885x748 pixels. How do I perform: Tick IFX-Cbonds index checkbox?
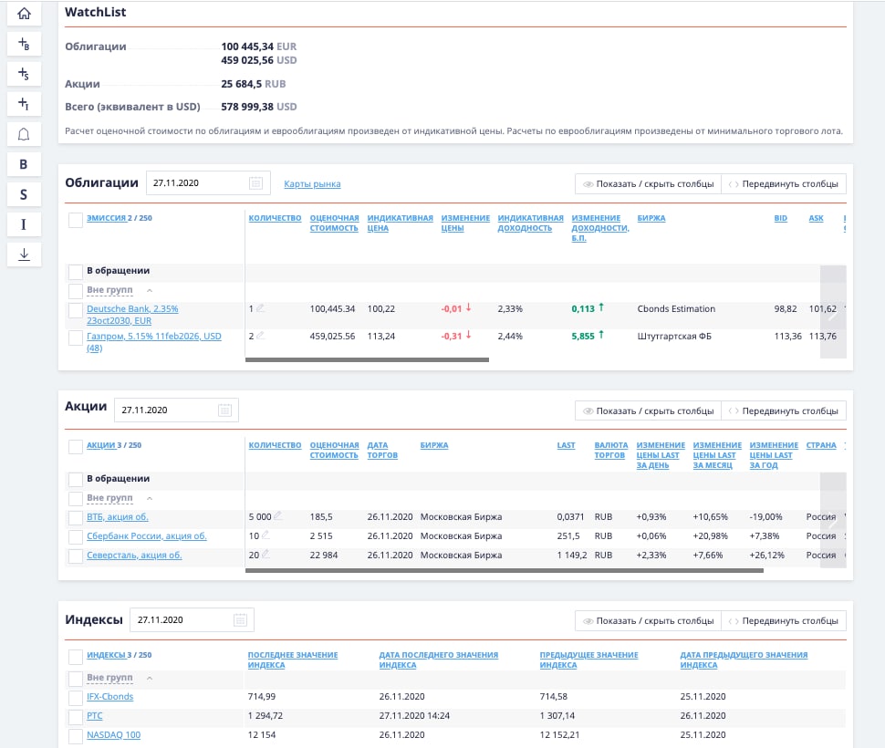click(x=76, y=698)
